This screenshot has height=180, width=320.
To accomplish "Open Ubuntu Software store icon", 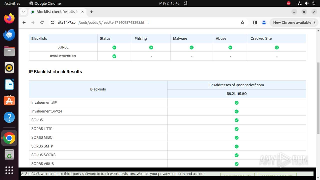I will tap(9, 101).
